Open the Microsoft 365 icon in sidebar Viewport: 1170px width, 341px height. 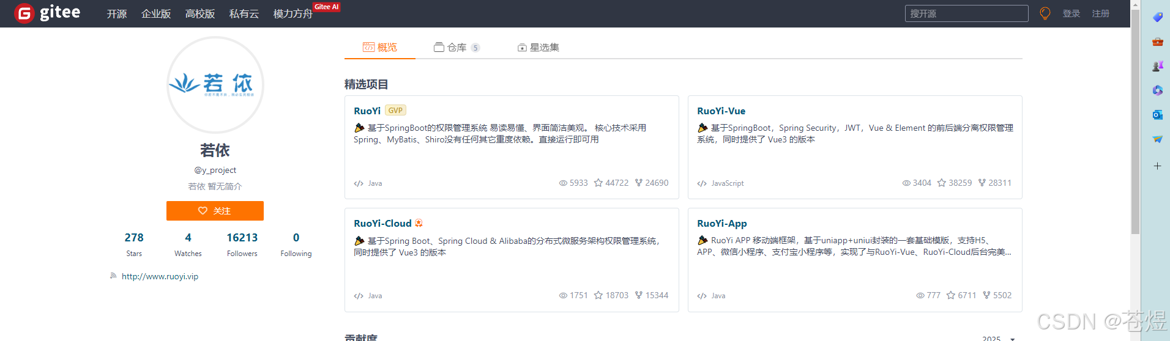[1157, 90]
